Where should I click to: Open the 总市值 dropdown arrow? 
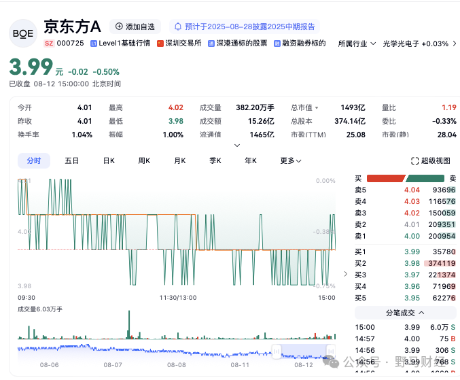tap(317, 108)
